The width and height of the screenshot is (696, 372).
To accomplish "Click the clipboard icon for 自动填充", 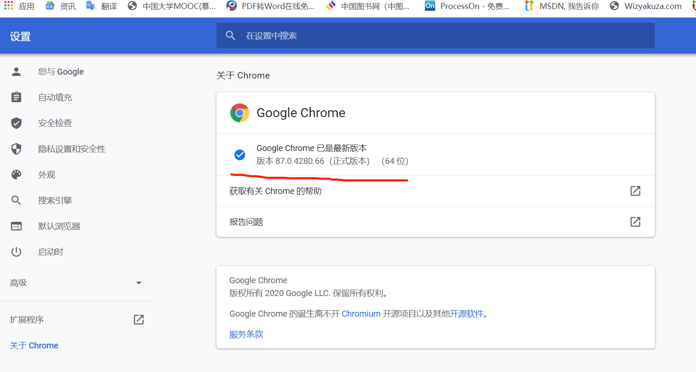I will [x=16, y=97].
